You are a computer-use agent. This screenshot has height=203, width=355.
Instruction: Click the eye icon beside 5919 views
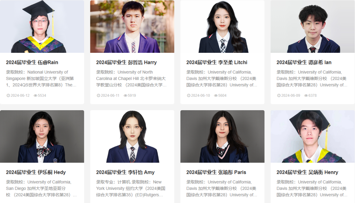coord(126,95)
